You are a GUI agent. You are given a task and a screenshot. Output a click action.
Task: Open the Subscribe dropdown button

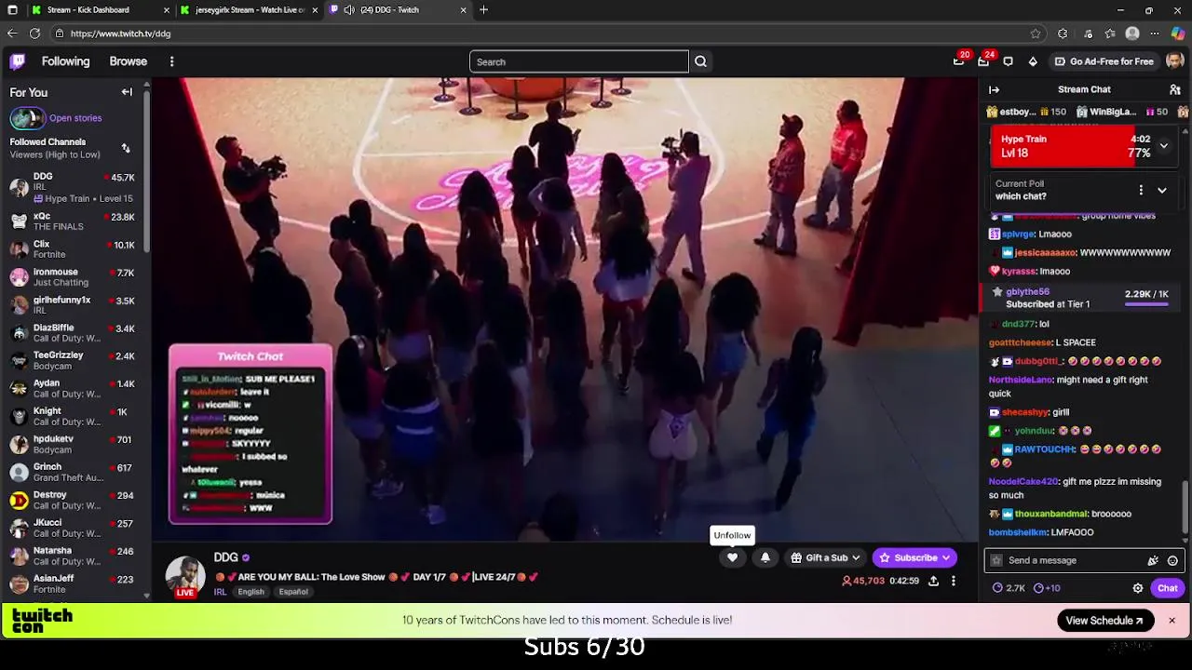914,557
